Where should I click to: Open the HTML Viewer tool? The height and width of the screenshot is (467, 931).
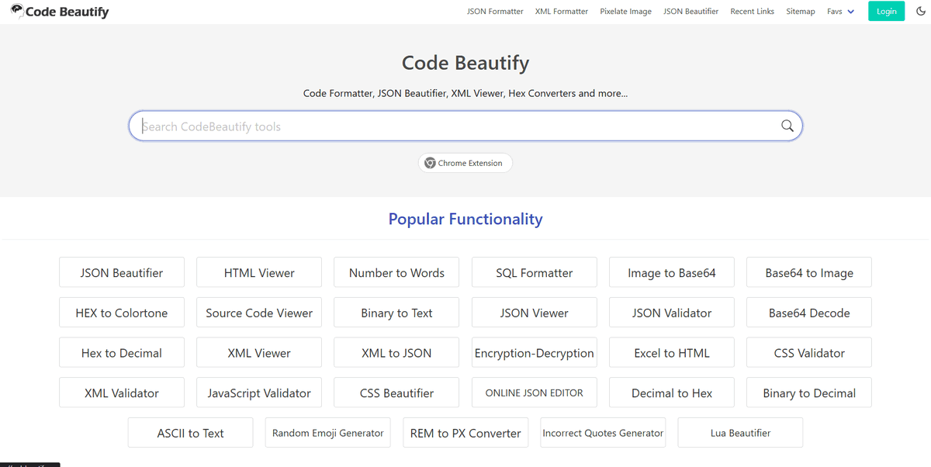point(259,272)
